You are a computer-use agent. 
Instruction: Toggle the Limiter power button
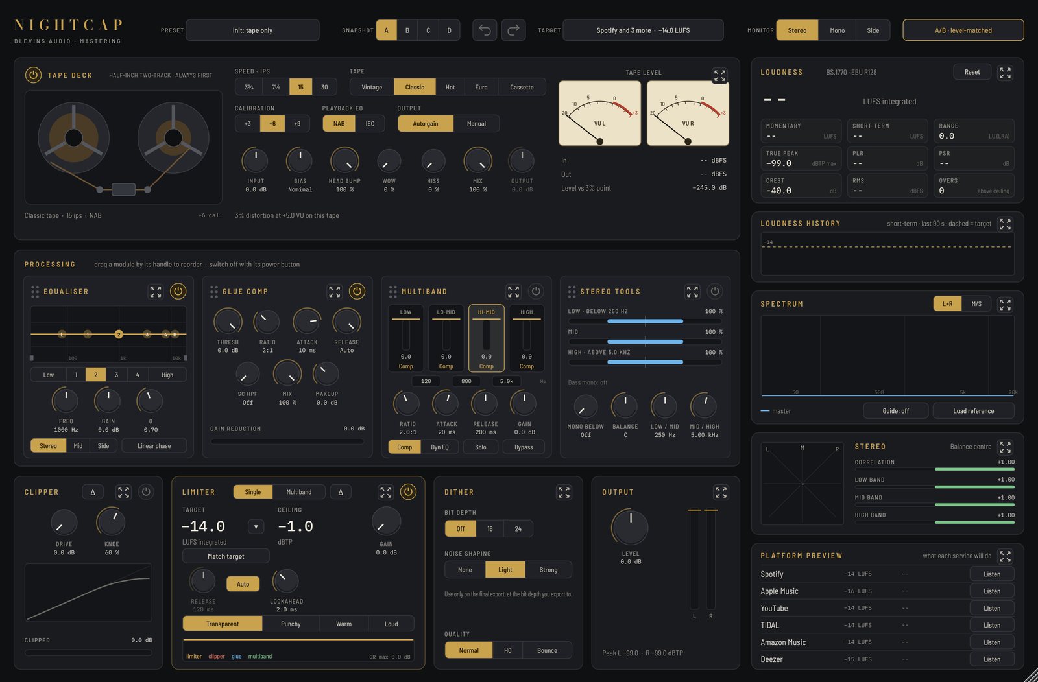tap(408, 492)
